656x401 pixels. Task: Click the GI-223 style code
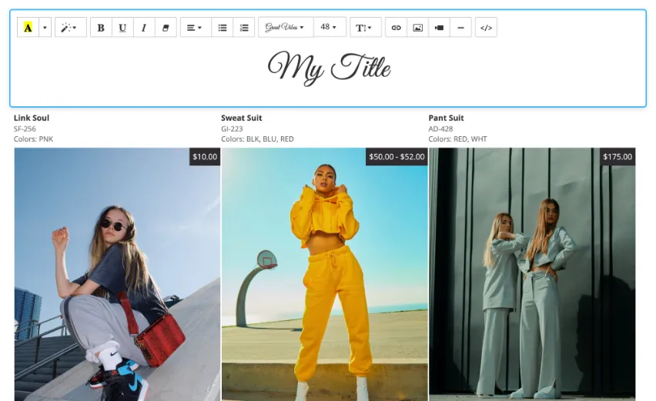pos(232,129)
